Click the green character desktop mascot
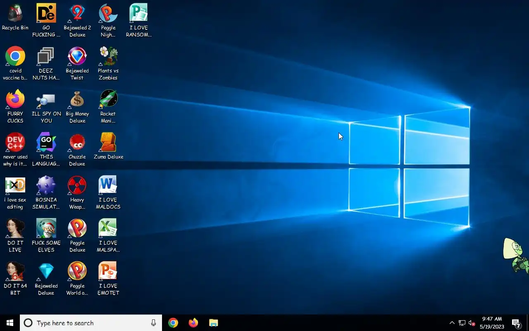529x331 pixels. click(516, 255)
